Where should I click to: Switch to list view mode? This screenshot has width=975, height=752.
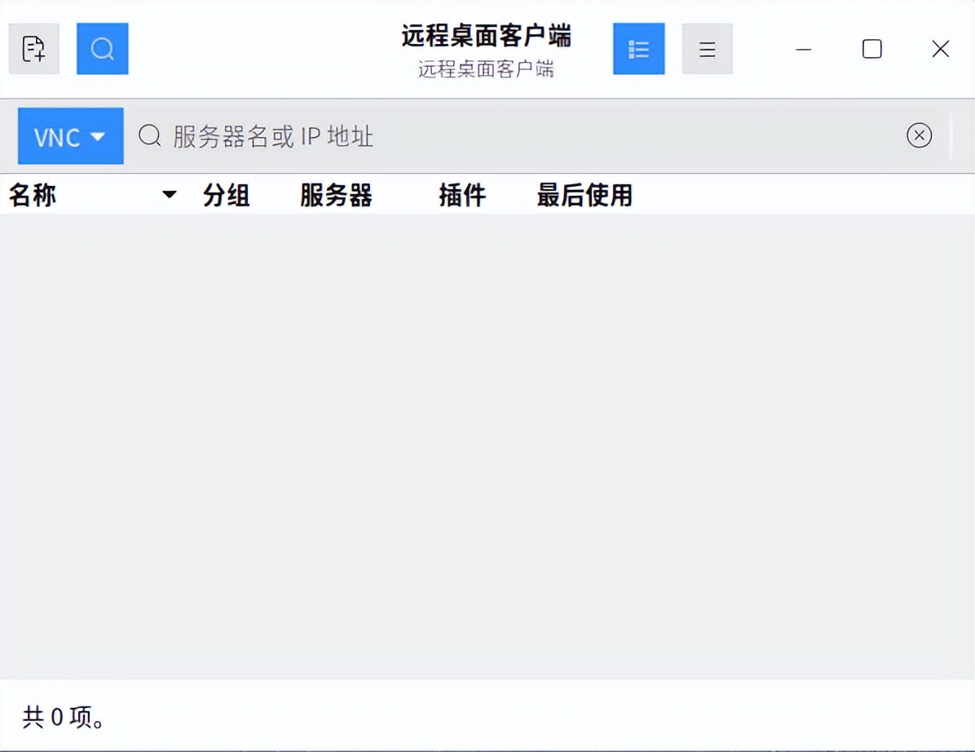point(638,49)
